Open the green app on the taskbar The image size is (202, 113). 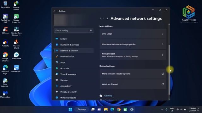tap(125, 110)
